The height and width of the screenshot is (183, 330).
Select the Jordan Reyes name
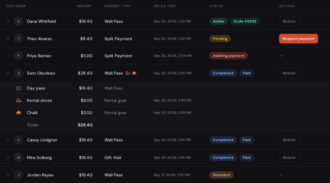pyautogui.click(x=40, y=175)
